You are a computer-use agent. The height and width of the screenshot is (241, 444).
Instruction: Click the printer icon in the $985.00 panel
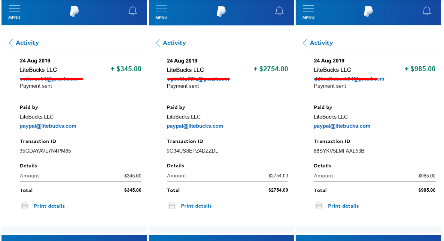tap(319, 206)
